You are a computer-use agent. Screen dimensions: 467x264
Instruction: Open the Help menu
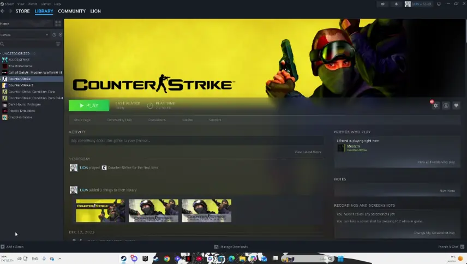tap(57, 4)
